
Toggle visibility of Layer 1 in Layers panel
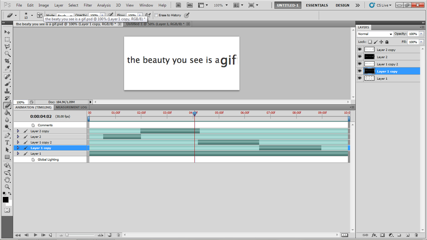point(359,78)
